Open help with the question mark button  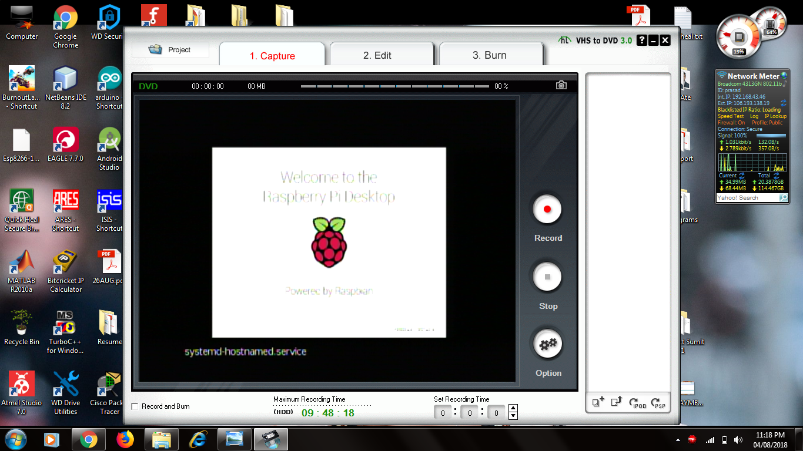[x=642, y=41]
